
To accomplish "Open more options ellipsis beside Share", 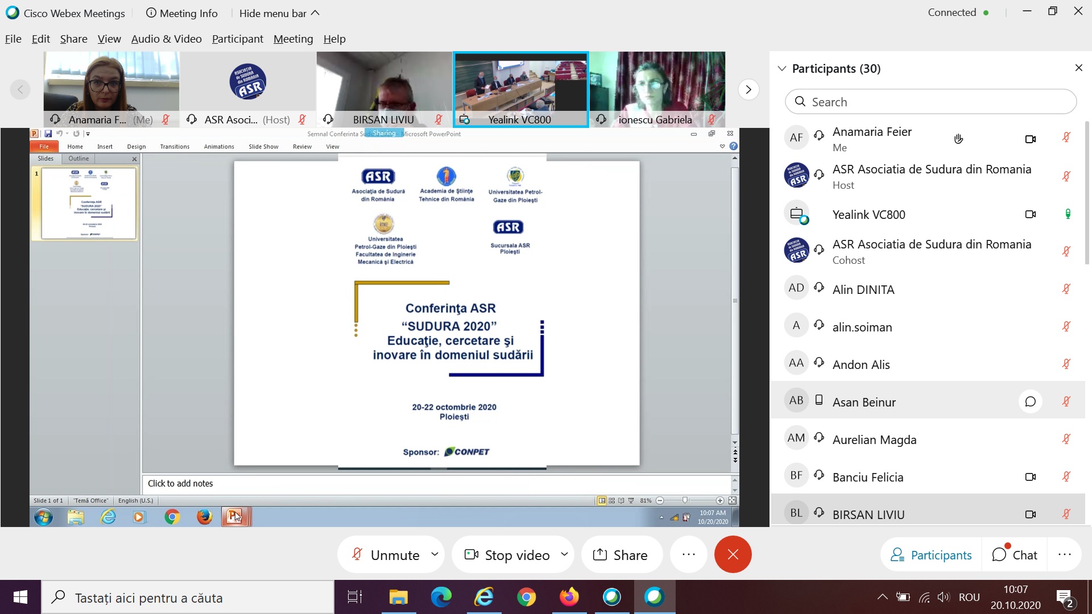I will (x=688, y=554).
